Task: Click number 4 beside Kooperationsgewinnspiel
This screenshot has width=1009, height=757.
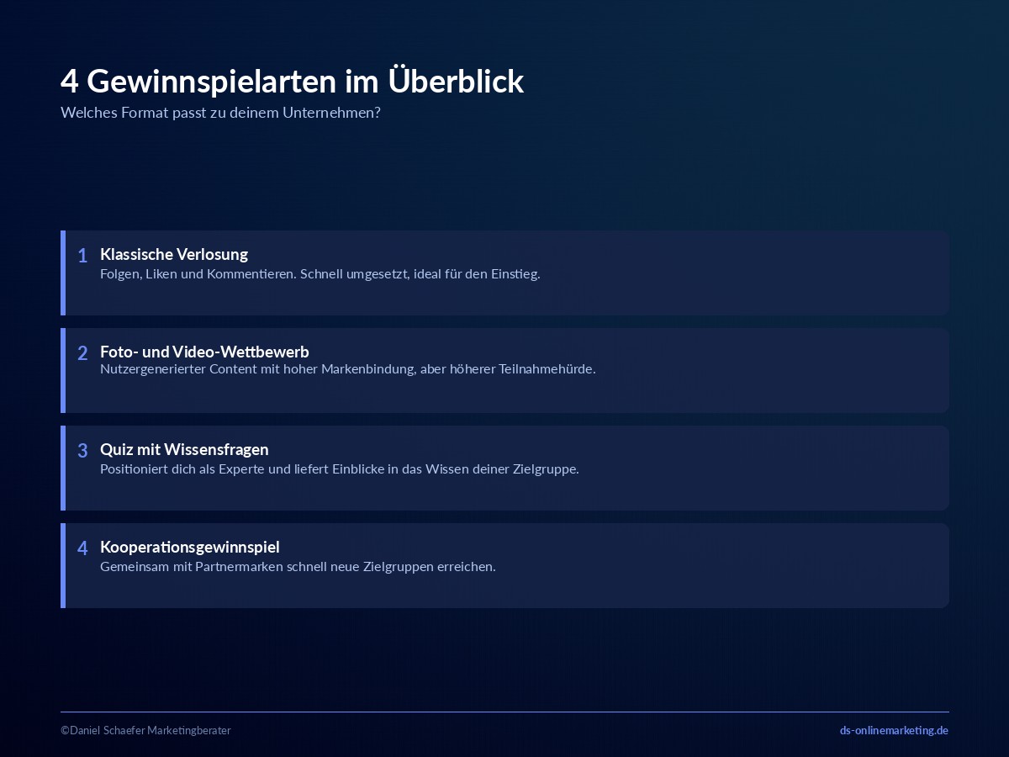Action: tap(82, 548)
